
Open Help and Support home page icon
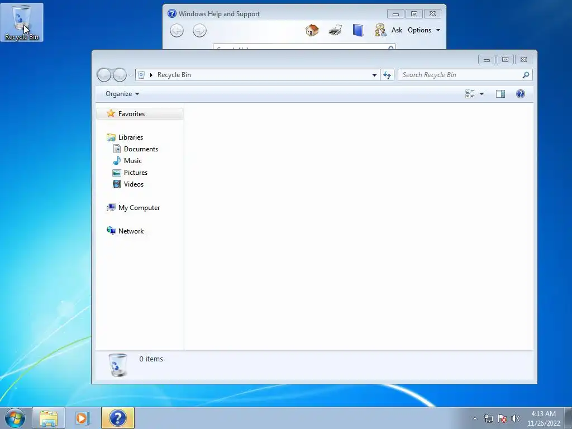click(x=312, y=30)
